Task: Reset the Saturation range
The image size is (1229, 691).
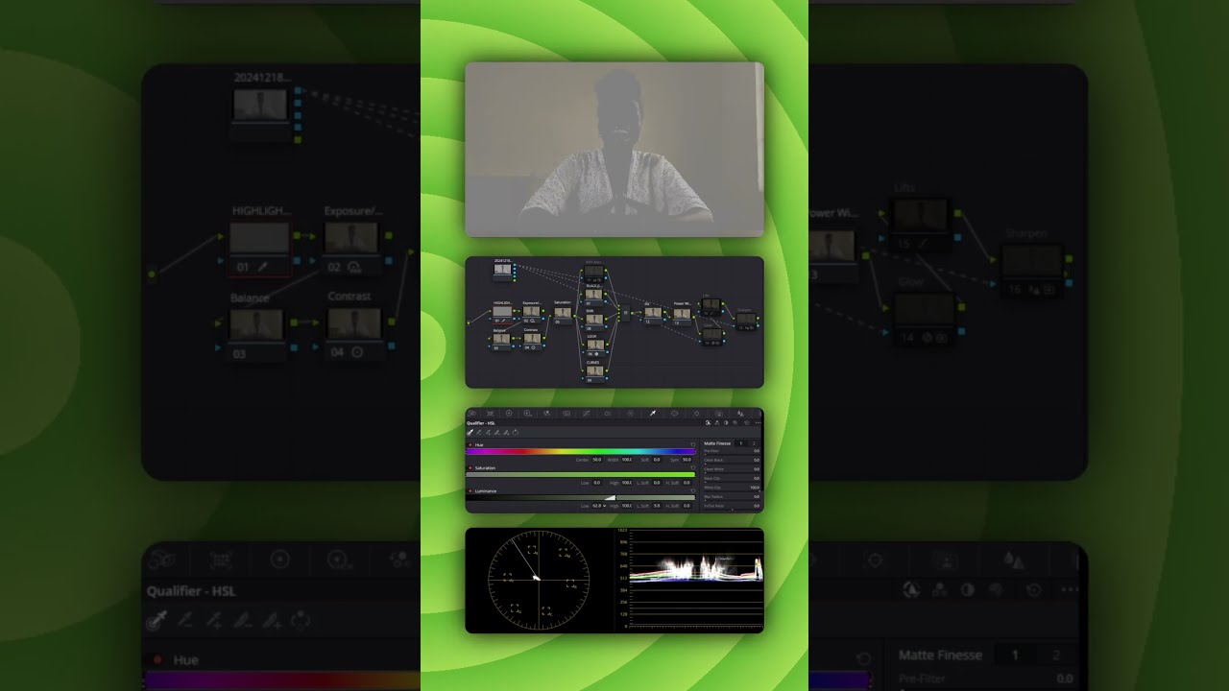Action: pyautogui.click(x=693, y=467)
